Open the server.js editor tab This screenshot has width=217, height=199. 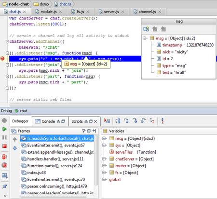[111, 12]
